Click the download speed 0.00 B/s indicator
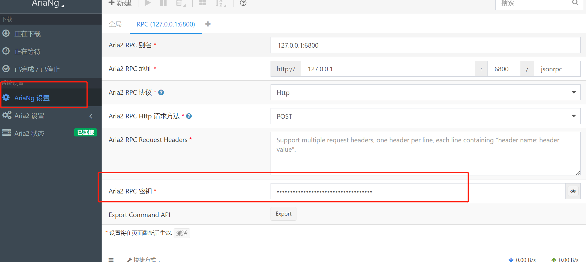The height and width of the screenshot is (262, 586). [522, 260]
